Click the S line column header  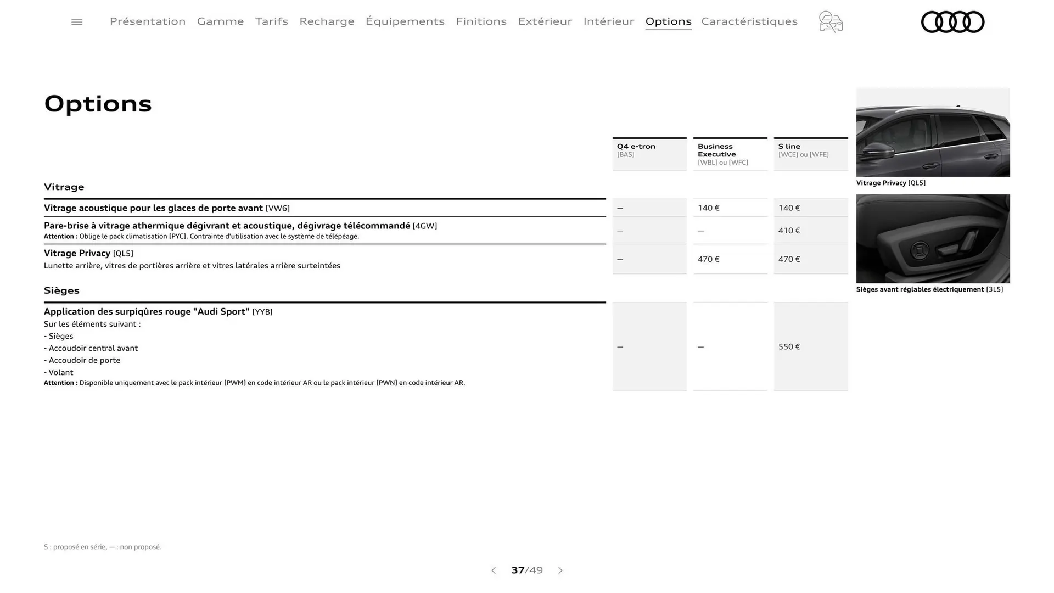point(811,153)
